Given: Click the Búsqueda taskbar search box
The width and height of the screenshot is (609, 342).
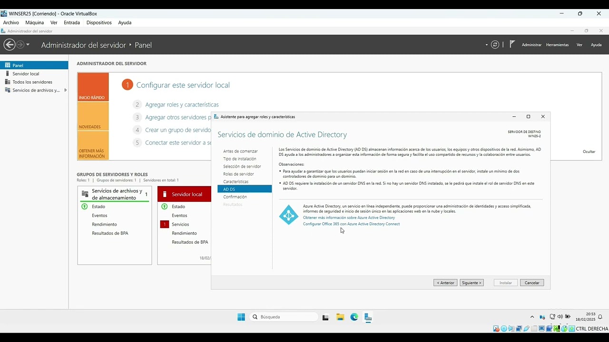Looking at the screenshot, I should (284, 317).
